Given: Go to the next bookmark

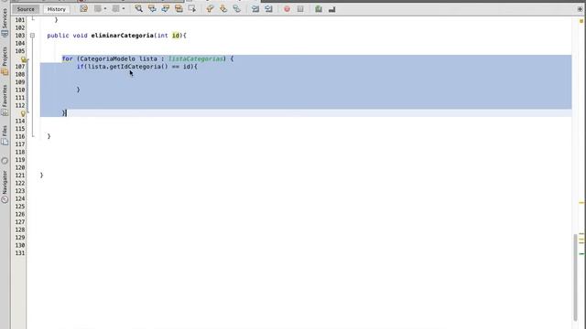Looking at the screenshot, I should click(223, 8).
